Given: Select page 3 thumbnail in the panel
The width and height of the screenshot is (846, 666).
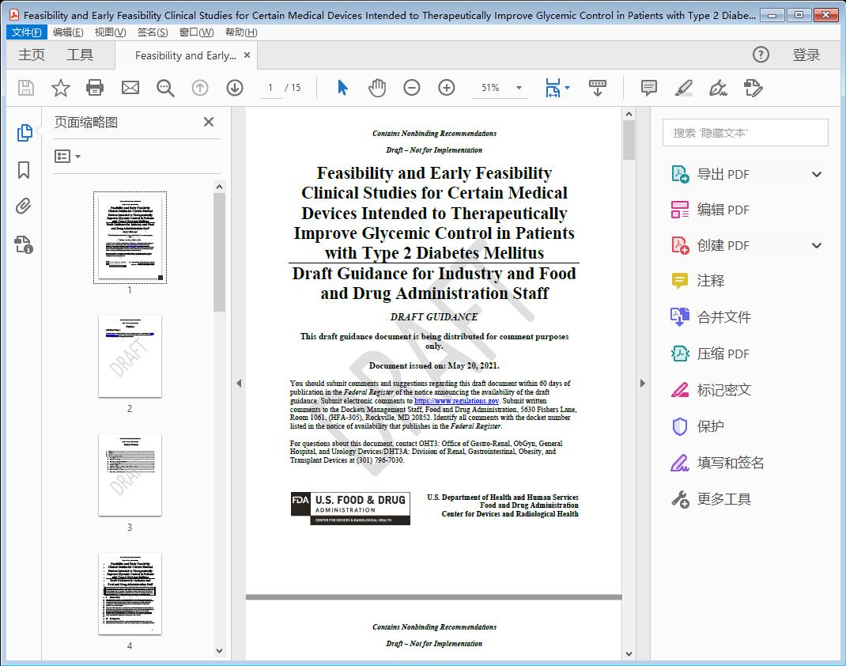Looking at the screenshot, I should (129, 475).
